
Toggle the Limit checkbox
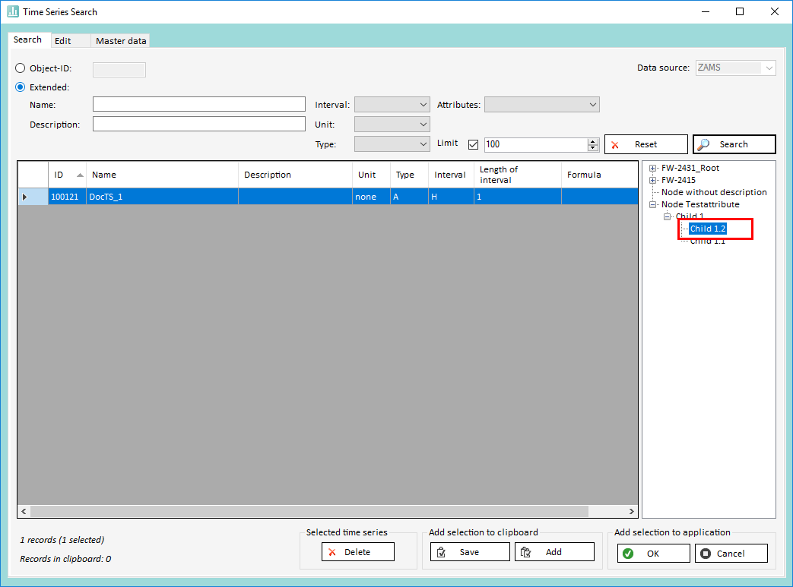pos(474,144)
